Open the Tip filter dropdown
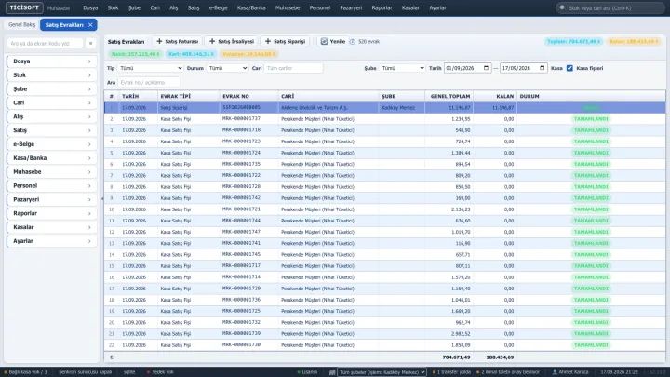The height and width of the screenshot is (377, 670). 151,68
